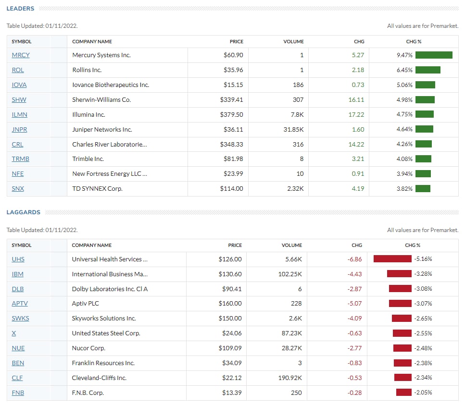
Task: Click Franklin Resources Inc. name cell
Action: 103,363
